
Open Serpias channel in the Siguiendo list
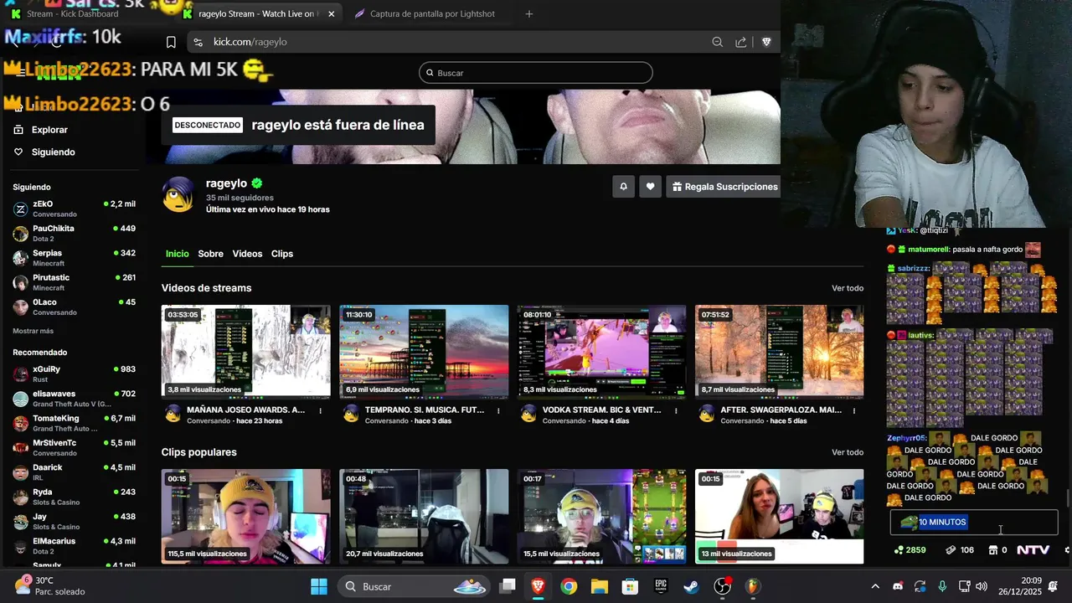pyautogui.click(x=74, y=258)
